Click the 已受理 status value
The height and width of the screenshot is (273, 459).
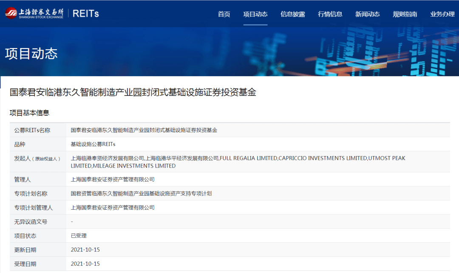(79, 236)
